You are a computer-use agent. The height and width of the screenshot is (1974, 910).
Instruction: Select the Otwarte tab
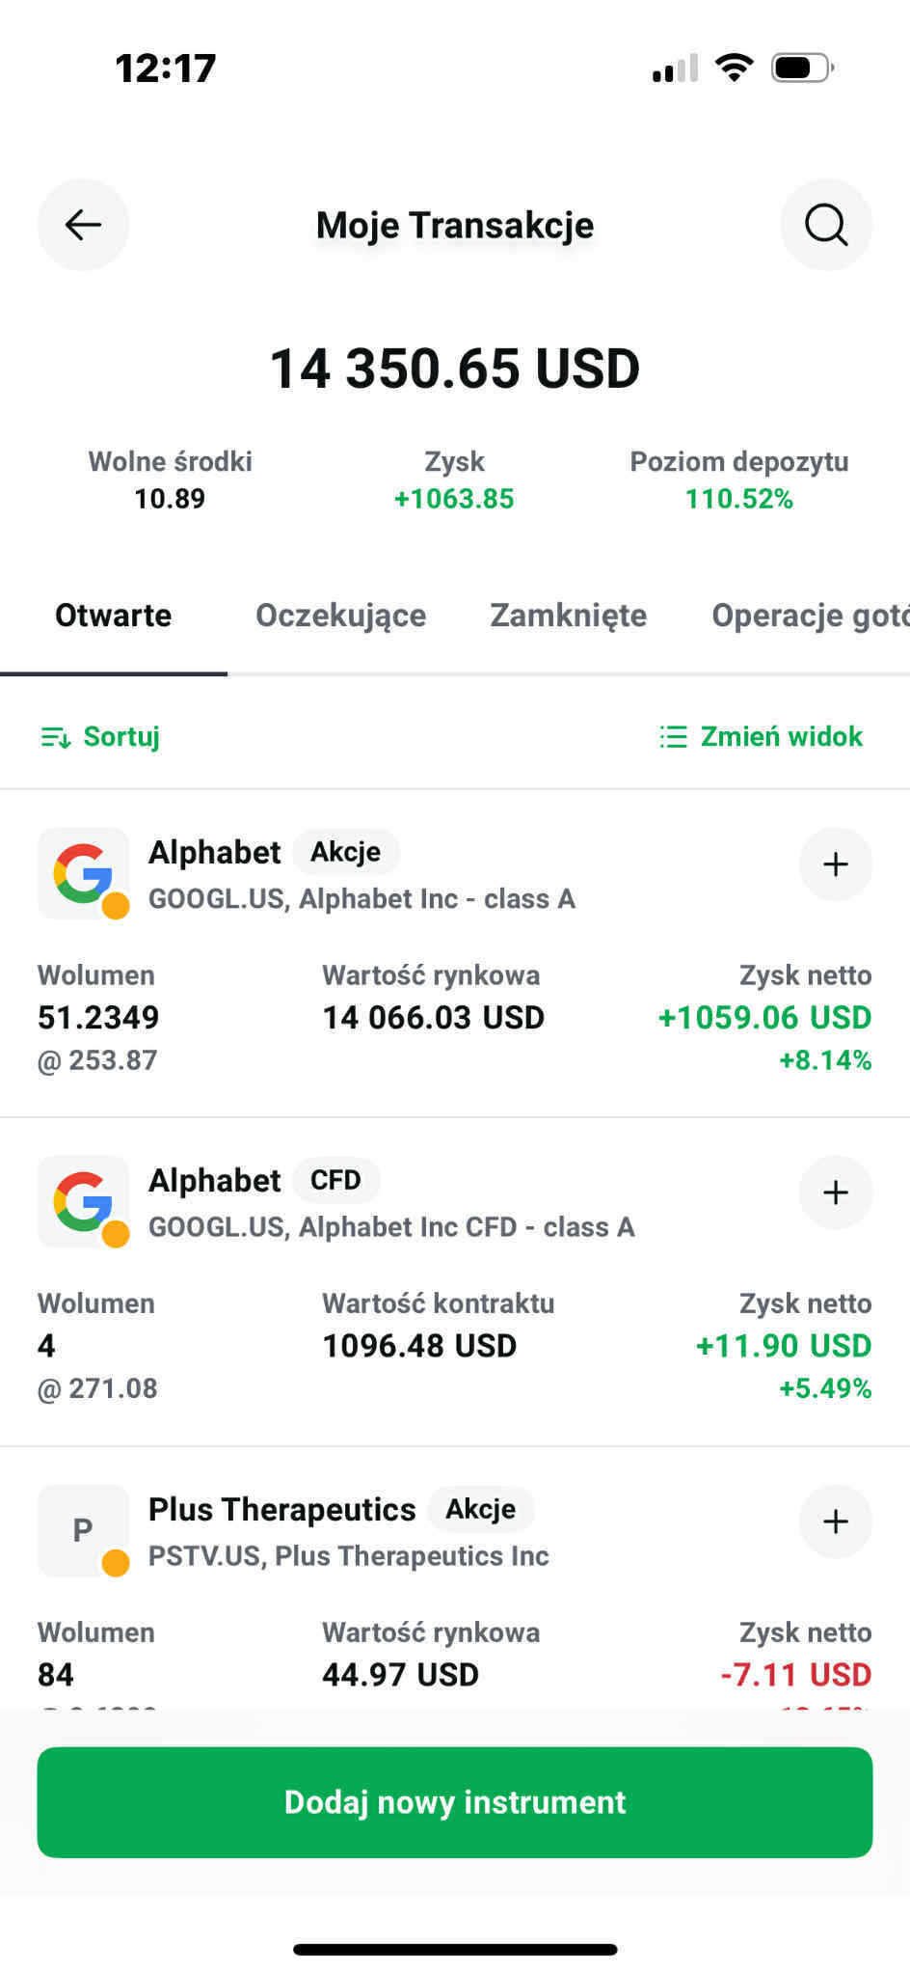coord(113,616)
